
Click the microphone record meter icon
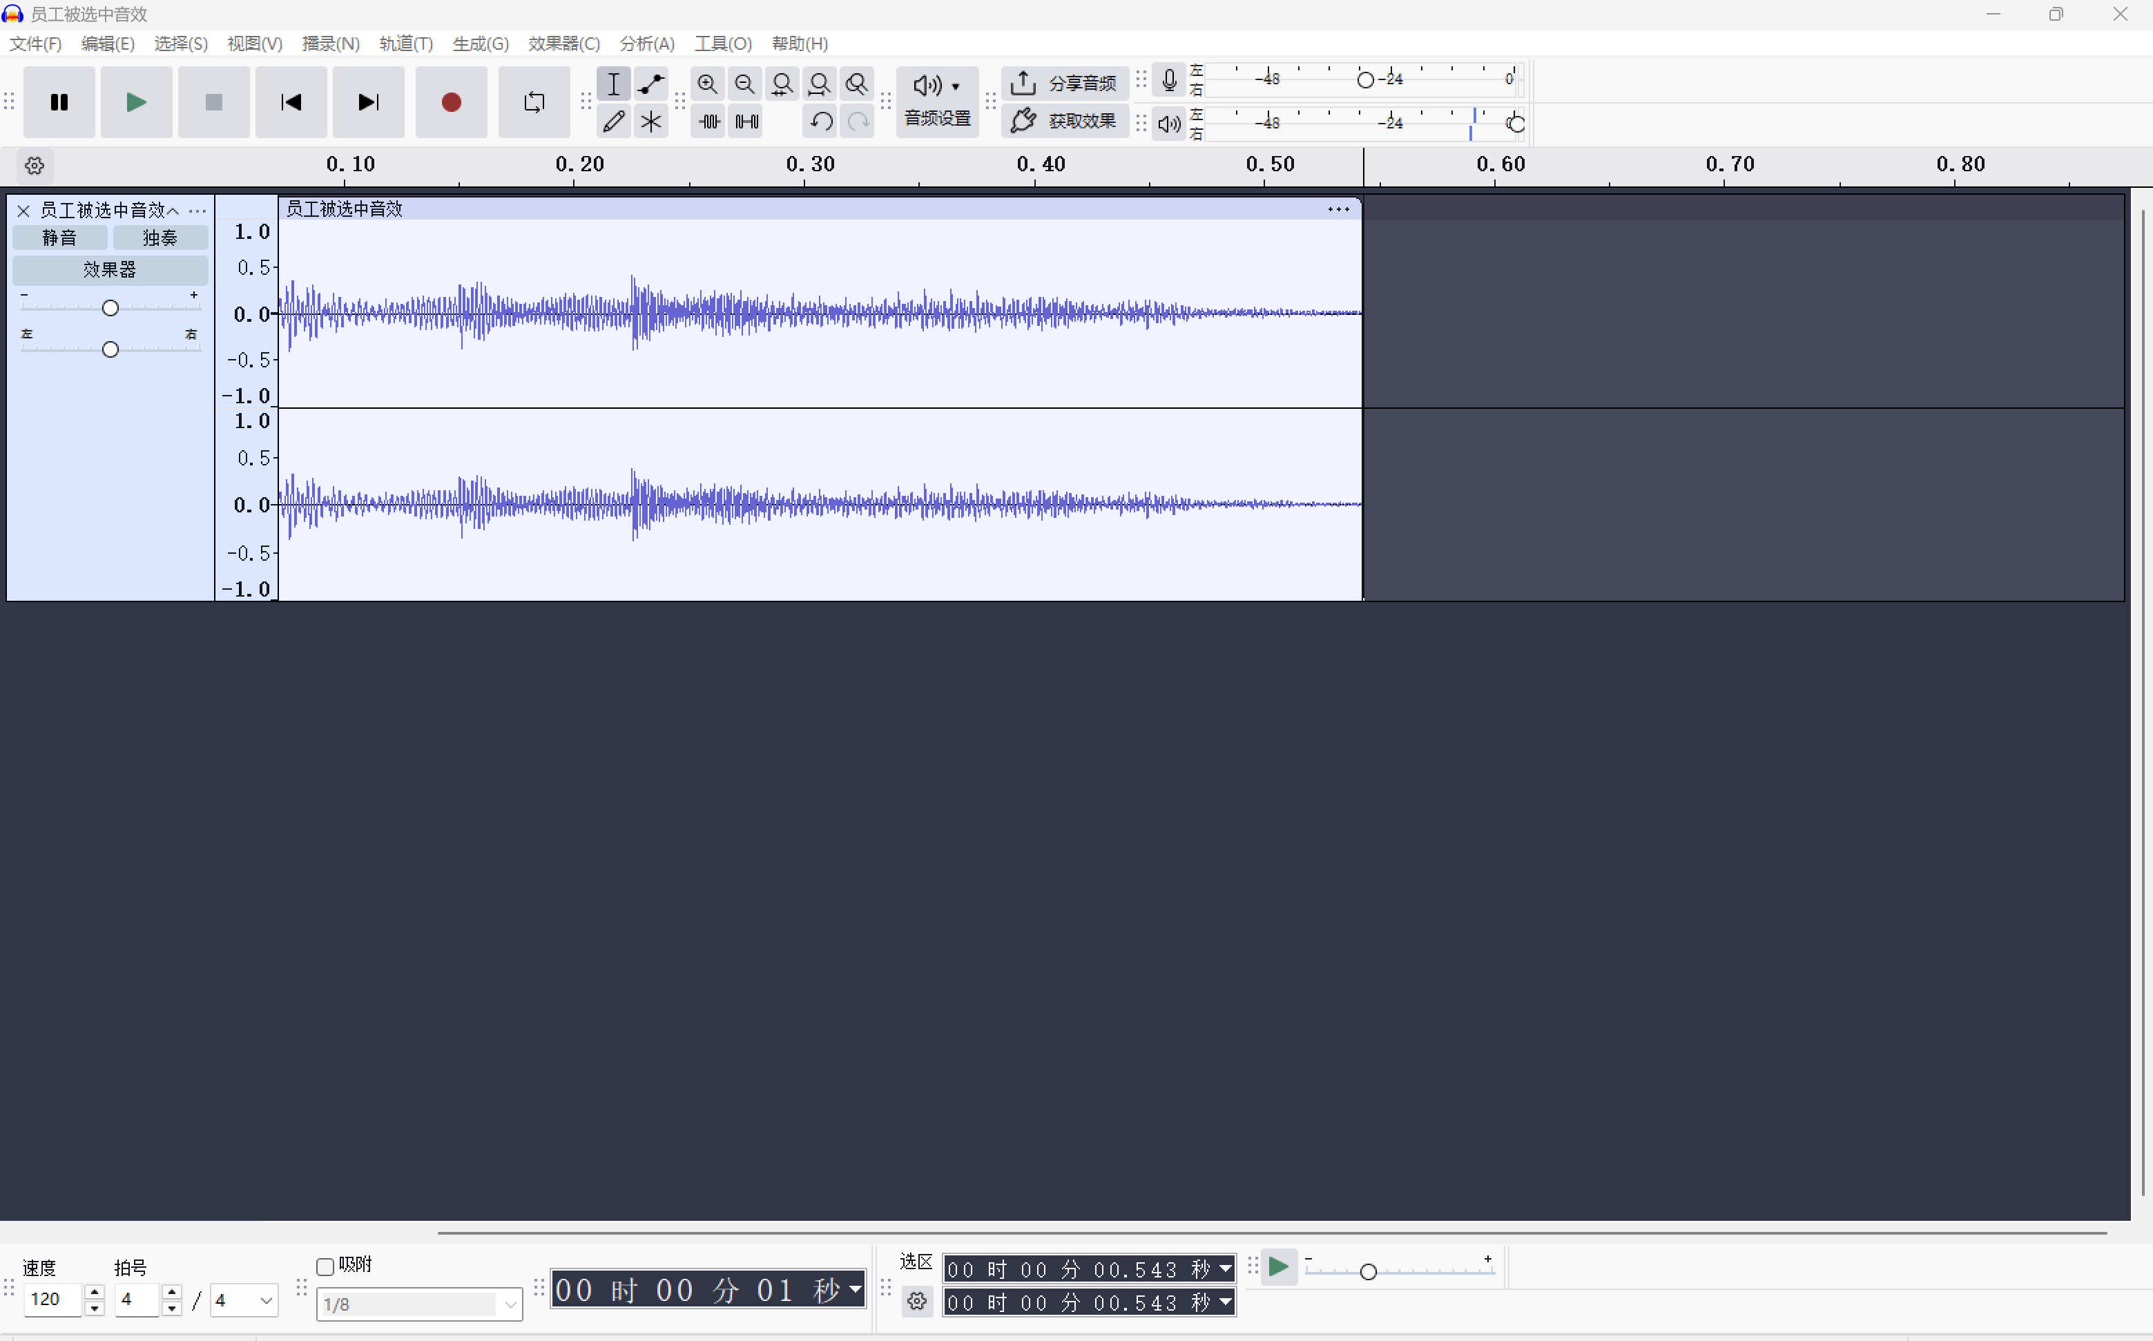[1170, 81]
